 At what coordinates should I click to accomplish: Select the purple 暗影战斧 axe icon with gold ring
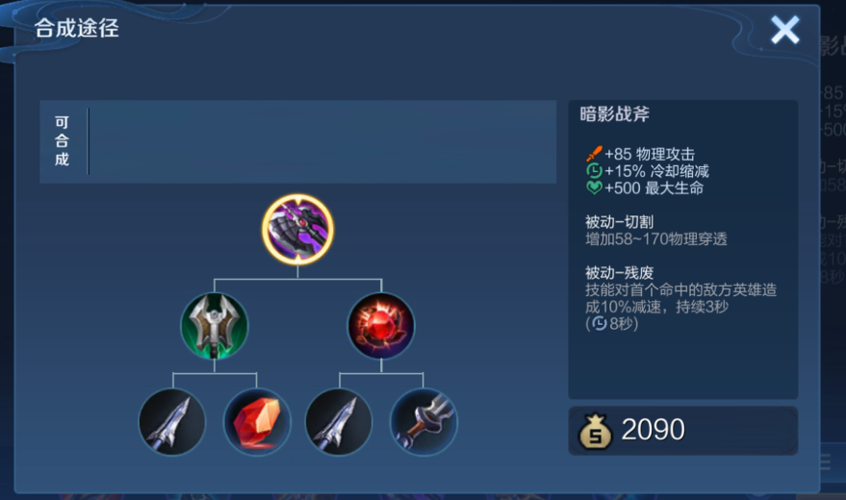coord(297,230)
